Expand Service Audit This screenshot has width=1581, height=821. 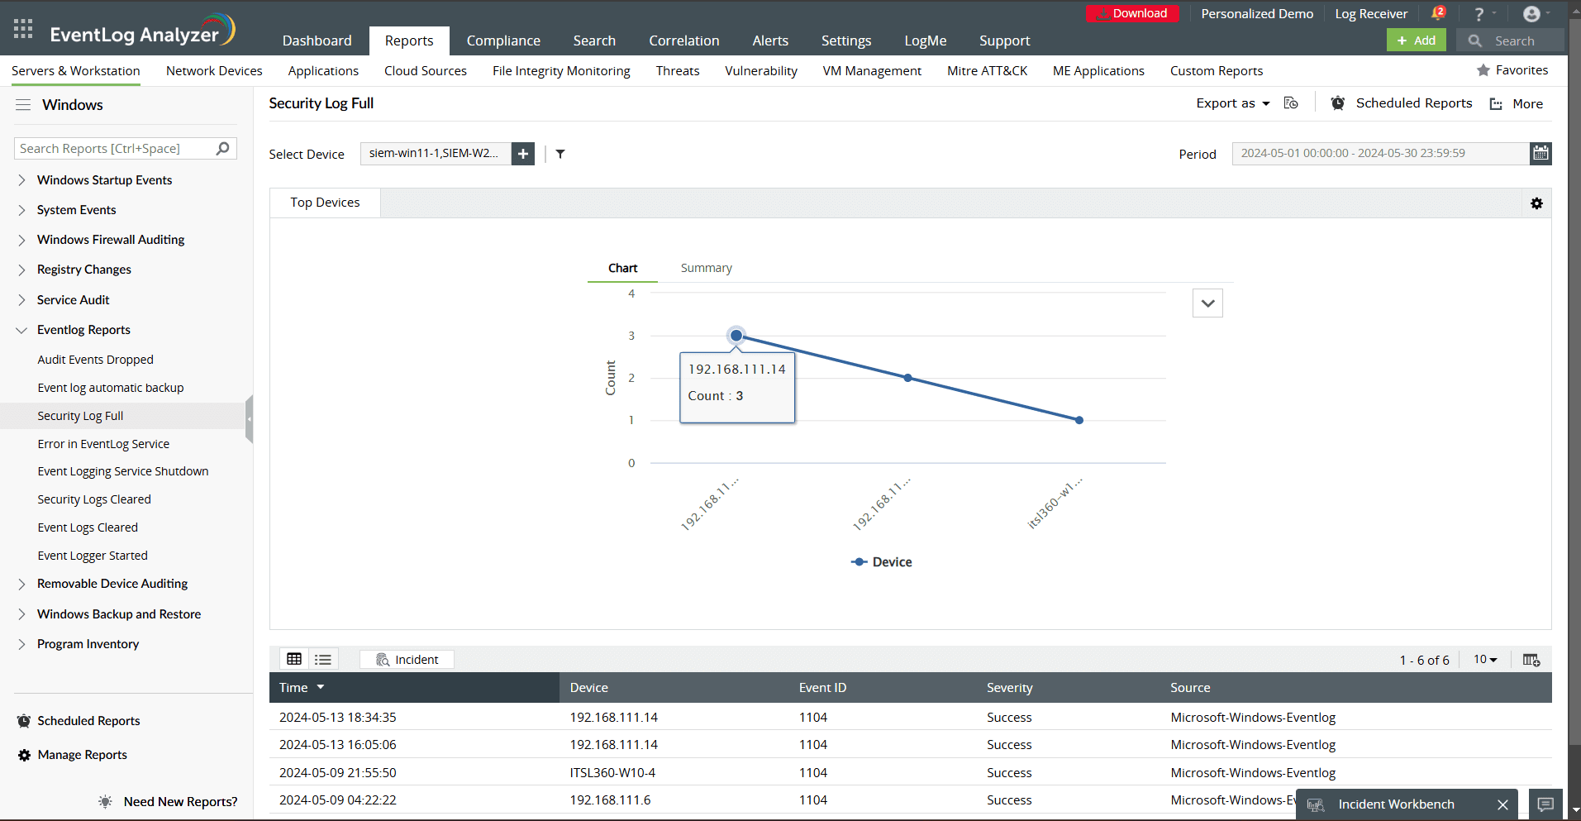coord(21,300)
